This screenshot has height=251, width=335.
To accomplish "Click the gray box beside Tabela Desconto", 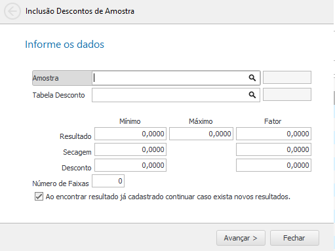I will pyautogui.click(x=287, y=94).
